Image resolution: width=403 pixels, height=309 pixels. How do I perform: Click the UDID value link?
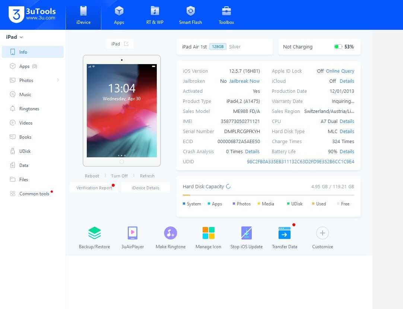tap(301, 161)
